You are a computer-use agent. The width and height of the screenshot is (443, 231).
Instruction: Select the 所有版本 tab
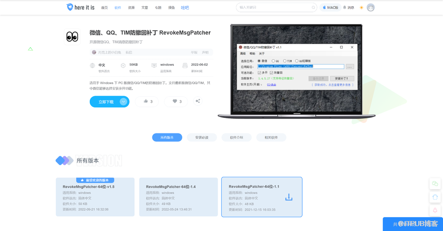click(167, 137)
